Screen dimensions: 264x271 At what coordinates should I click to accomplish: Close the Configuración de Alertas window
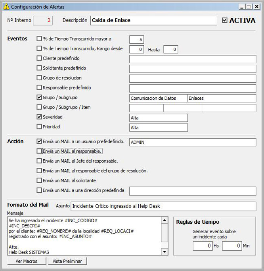(257, 7)
